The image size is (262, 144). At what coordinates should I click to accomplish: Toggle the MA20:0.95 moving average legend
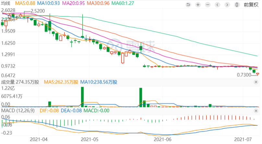[74, 3]
